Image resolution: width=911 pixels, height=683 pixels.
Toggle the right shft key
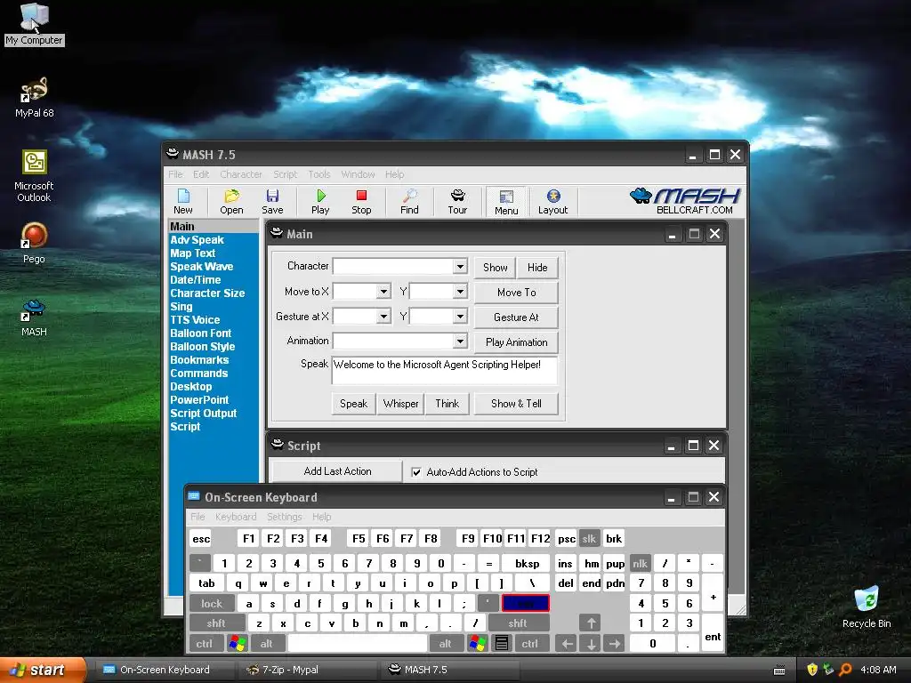(518, 623)
